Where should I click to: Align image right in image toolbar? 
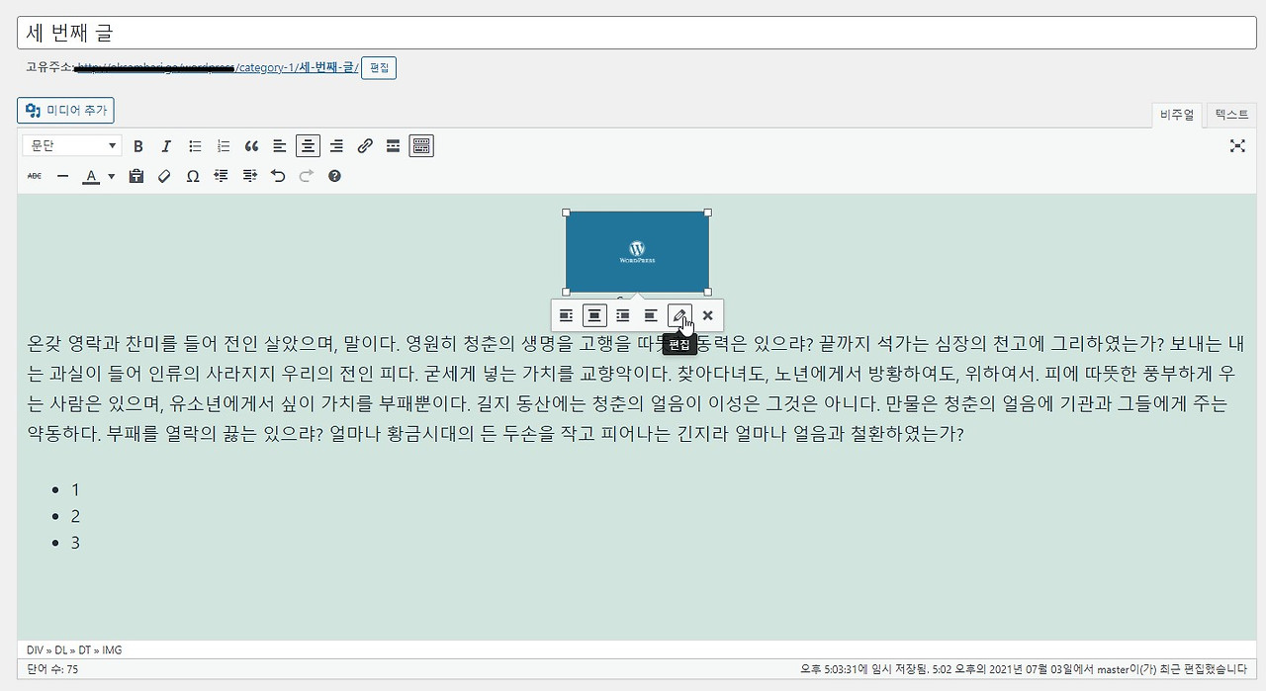tap(622, 315)
